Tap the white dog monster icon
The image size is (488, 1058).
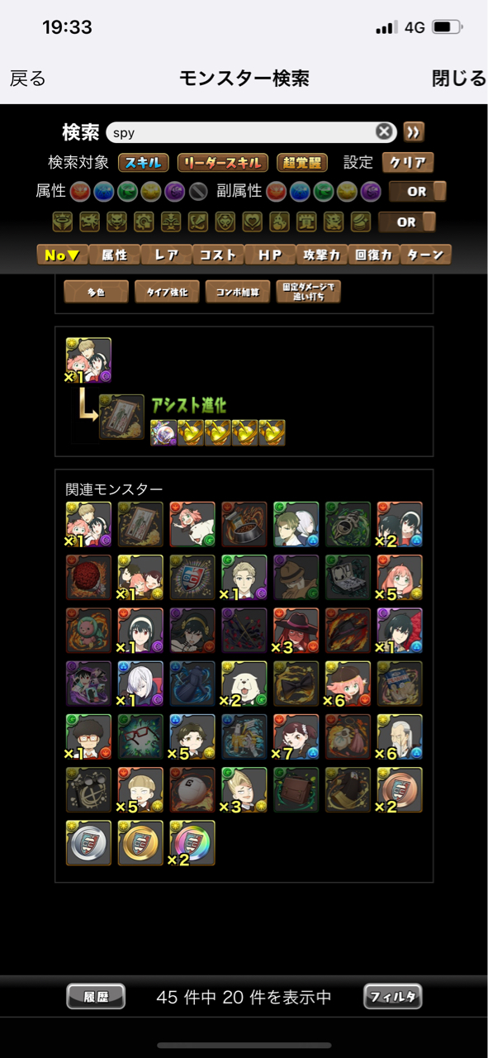point(244,684)
